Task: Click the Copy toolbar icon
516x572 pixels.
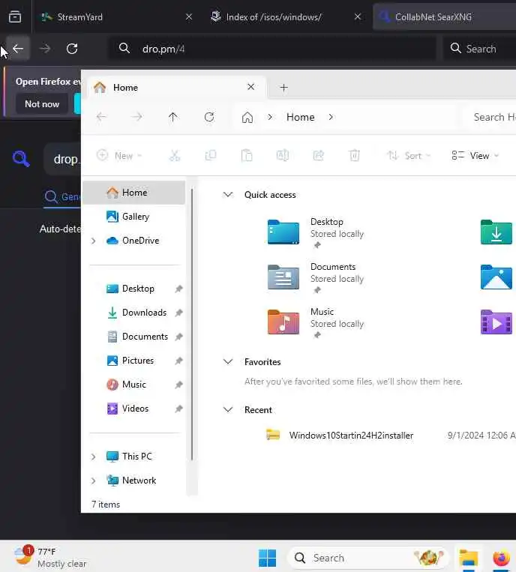Action: tap(211, 155)
